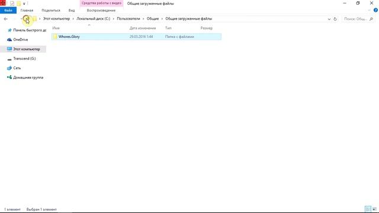Open the Файл menu
Screen dimensions: 379x213
coord(8,11)
